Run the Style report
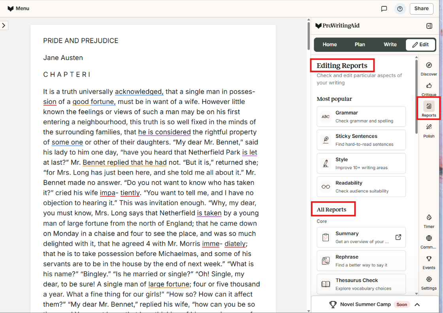443x313 pixels. pos(361,164)
